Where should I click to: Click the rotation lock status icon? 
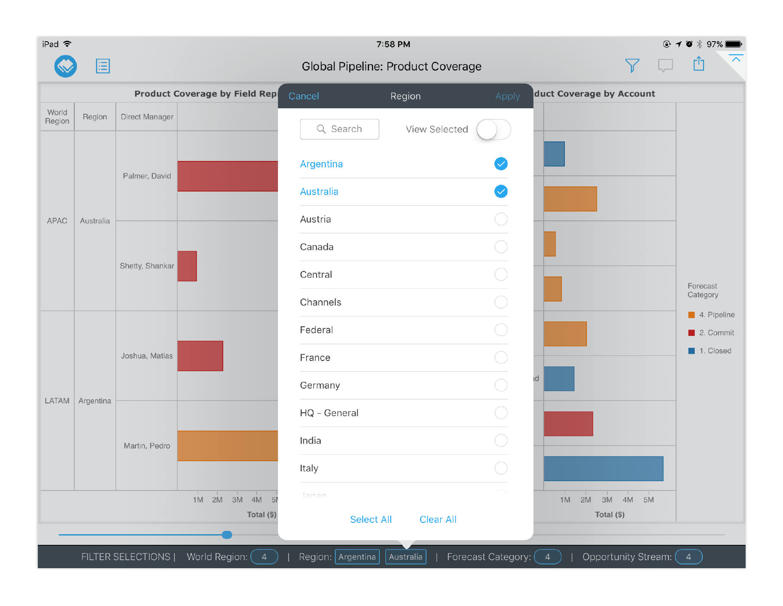(x=667, y=44)
